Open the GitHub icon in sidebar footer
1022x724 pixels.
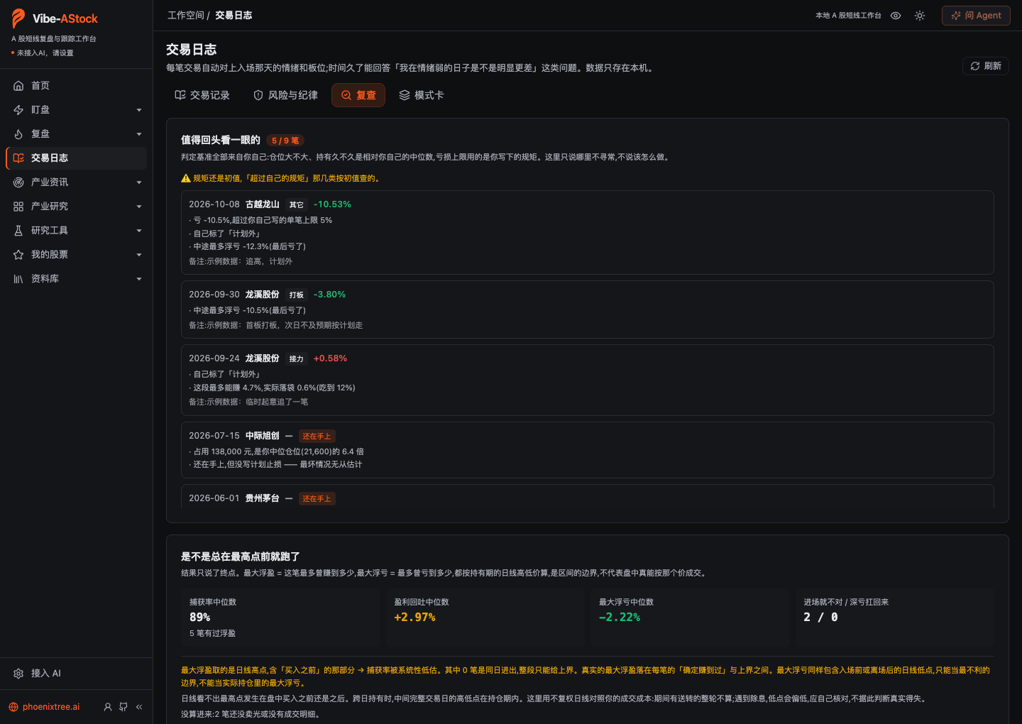click(x=123, y=707)
